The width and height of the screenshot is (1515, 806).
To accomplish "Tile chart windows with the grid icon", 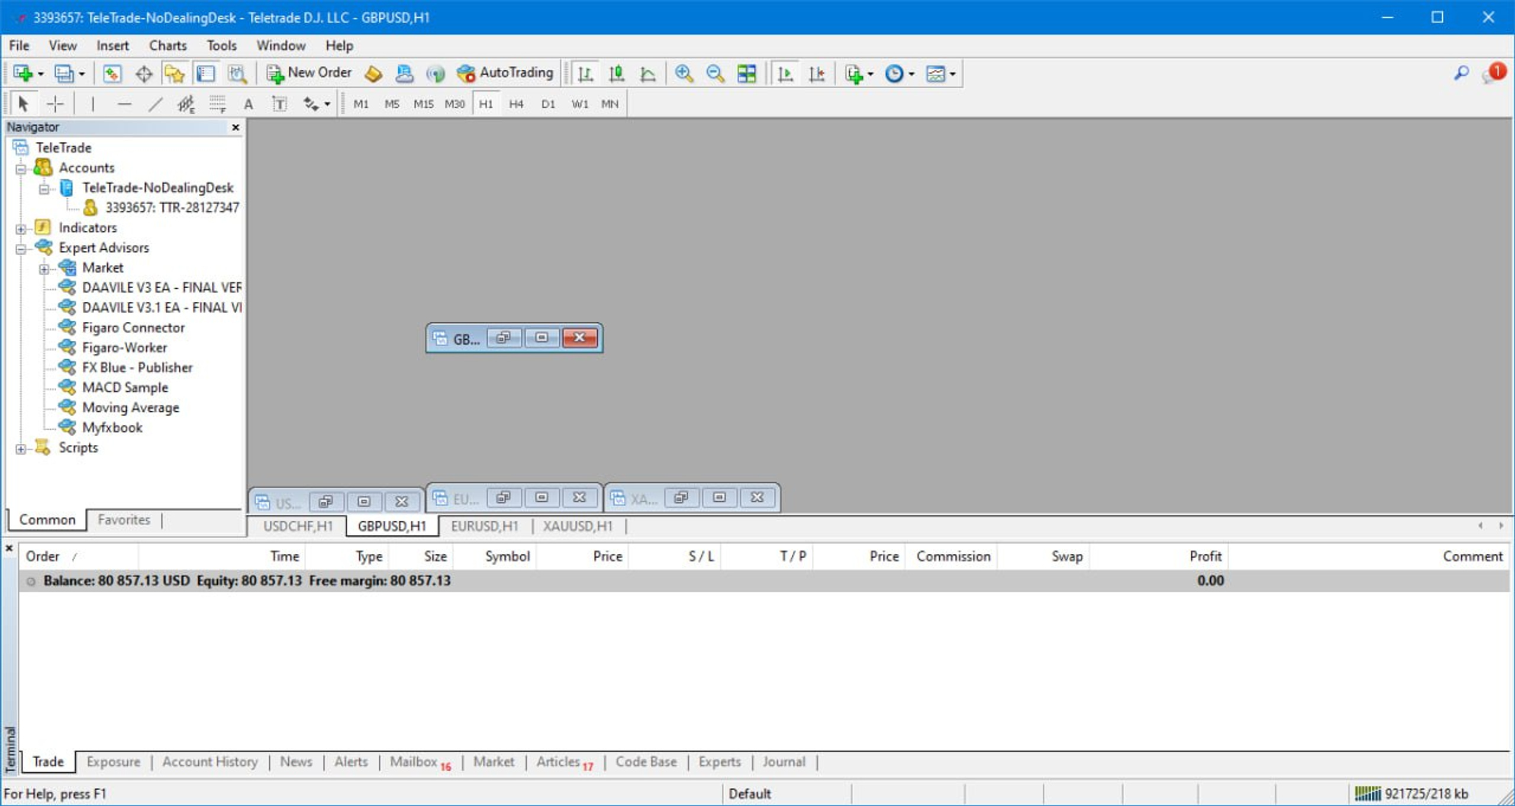I will click(747, 73).
